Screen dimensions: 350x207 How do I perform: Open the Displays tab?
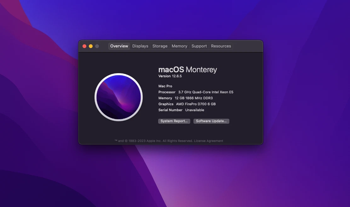pyautogui.click(x=140, y=46)
